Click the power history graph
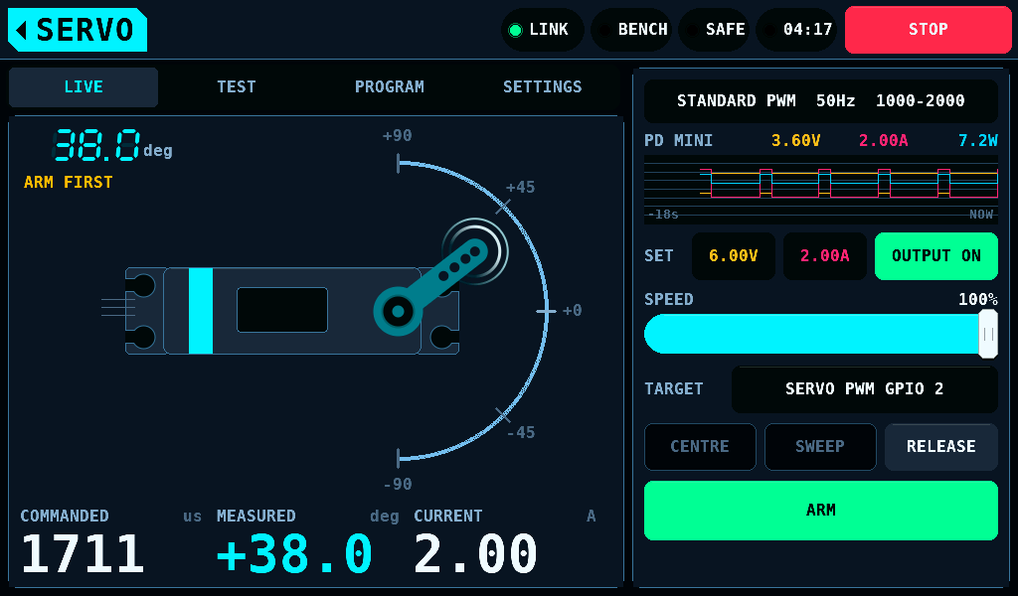This screenshot has width=1018, height=596. 820,190
